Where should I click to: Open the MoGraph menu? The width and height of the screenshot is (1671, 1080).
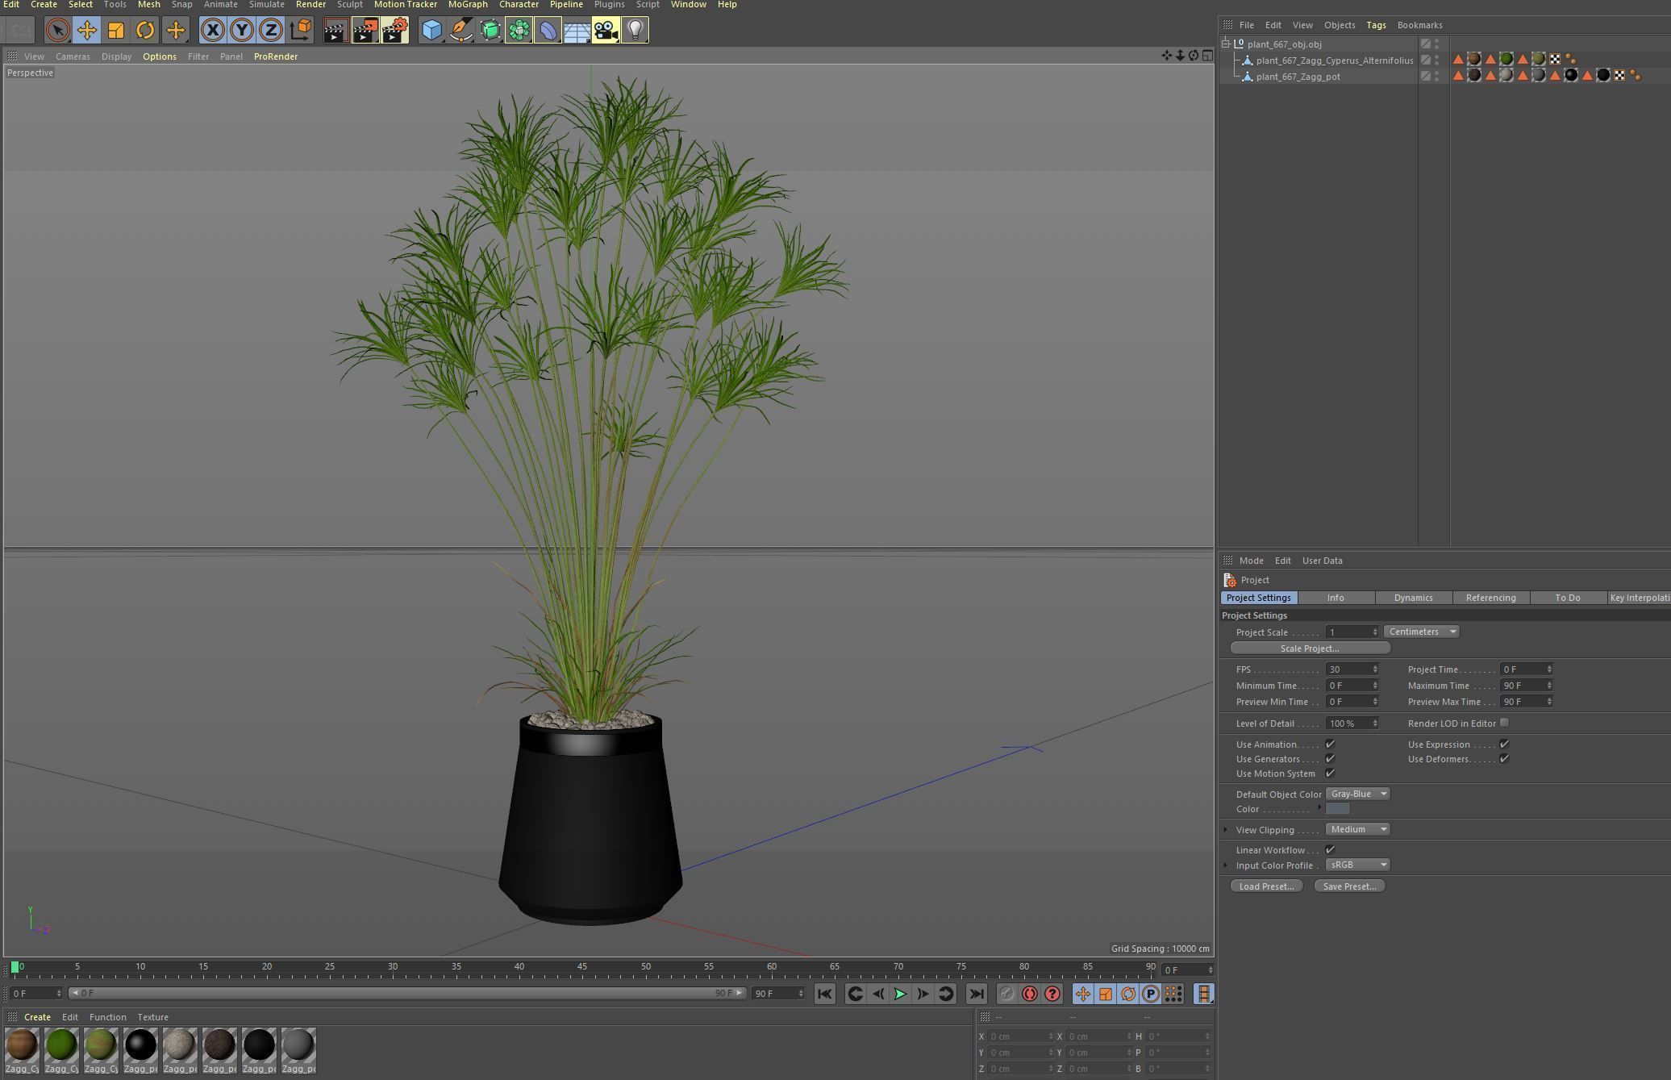coord(467,5)
